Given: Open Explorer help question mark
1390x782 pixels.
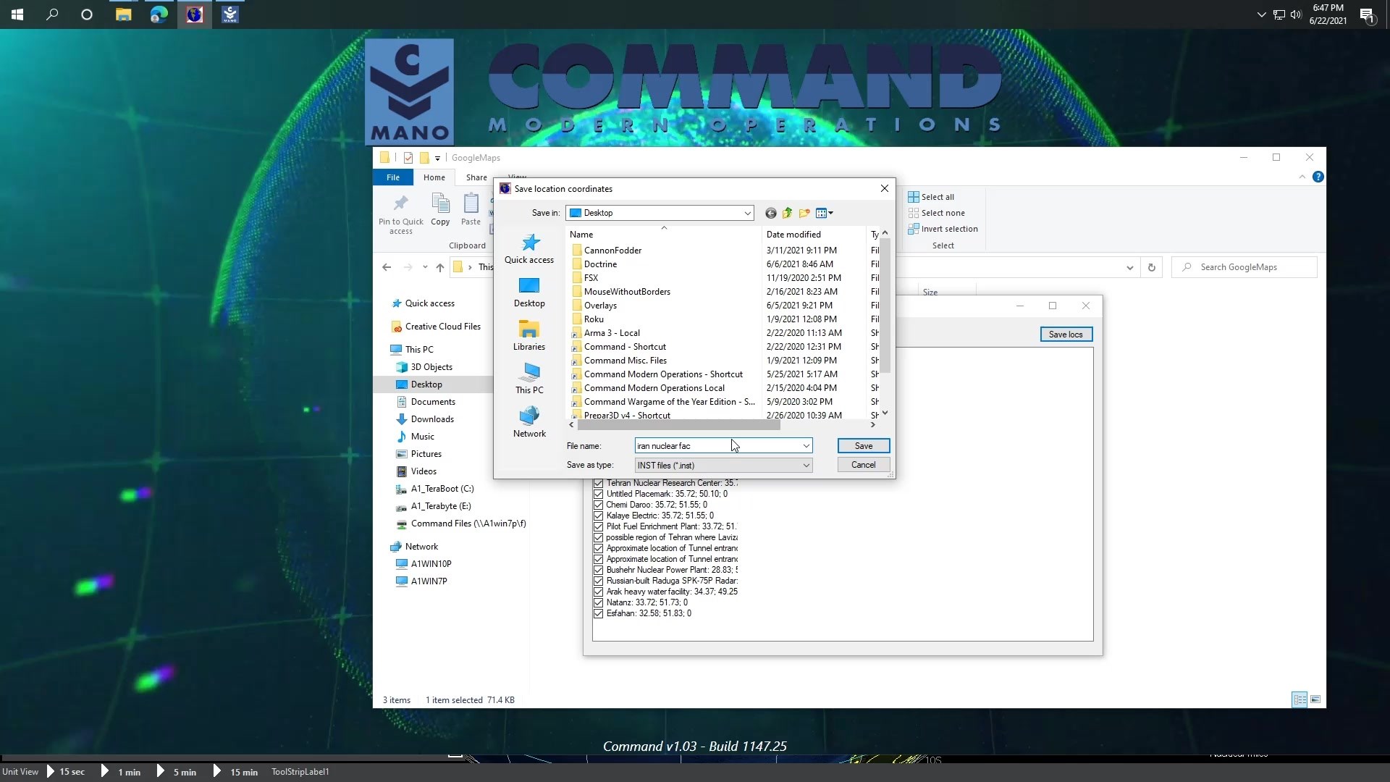Looking at the screenshot, I should 1318,177.
